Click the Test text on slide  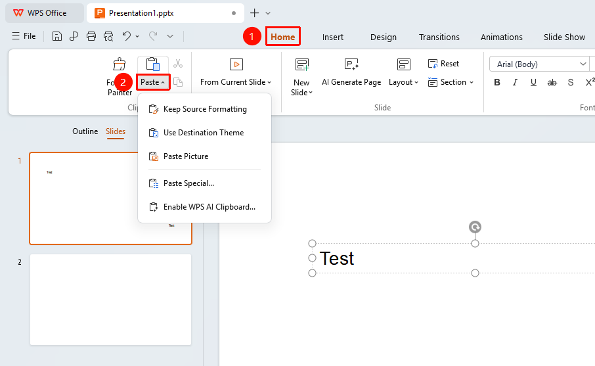(x=337, y=258)
